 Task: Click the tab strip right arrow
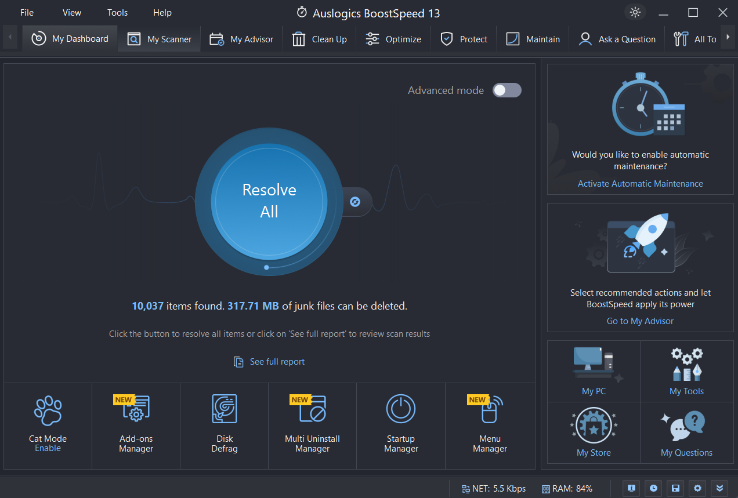(x=728, y=38)
